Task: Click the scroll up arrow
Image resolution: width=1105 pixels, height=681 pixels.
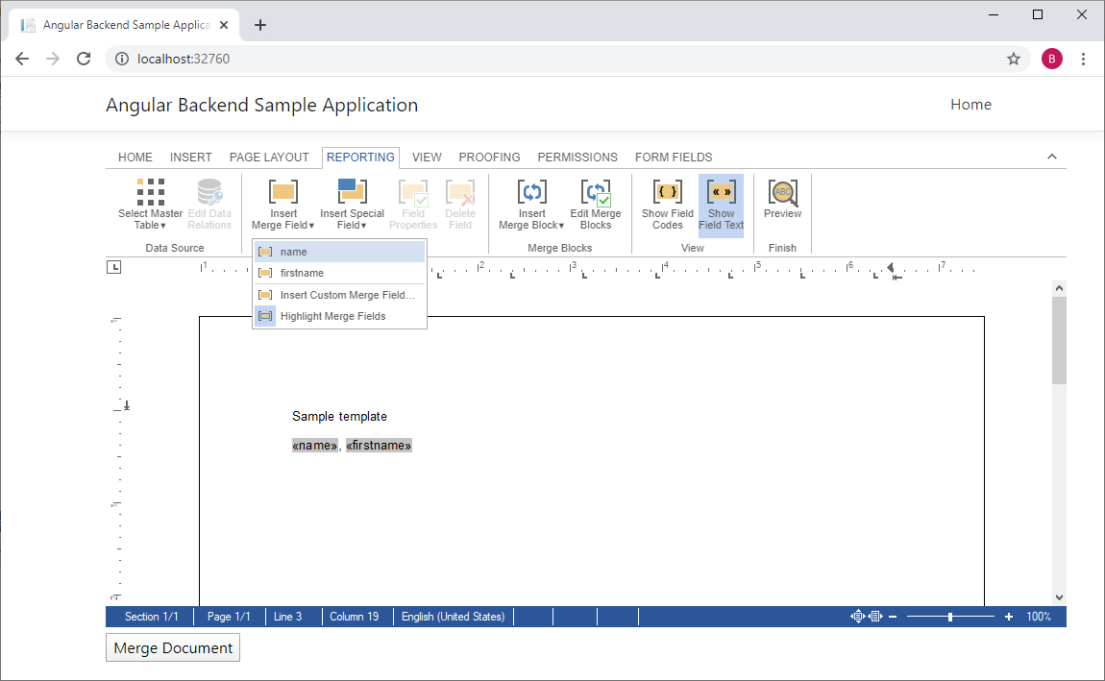Action: coord(1059,288)
